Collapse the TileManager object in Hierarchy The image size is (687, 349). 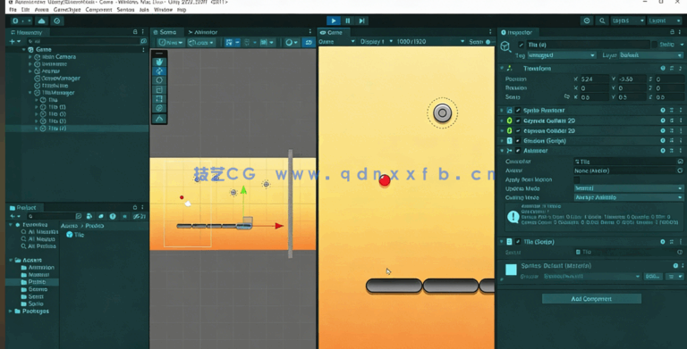coord(30,93)
